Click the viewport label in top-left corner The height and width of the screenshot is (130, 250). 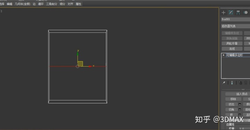pyautogui.click(x=1, y=11)
